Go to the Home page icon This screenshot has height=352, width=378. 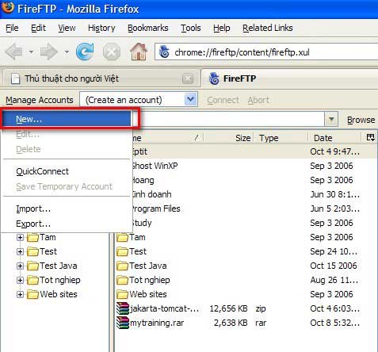(x=139, y=52)
